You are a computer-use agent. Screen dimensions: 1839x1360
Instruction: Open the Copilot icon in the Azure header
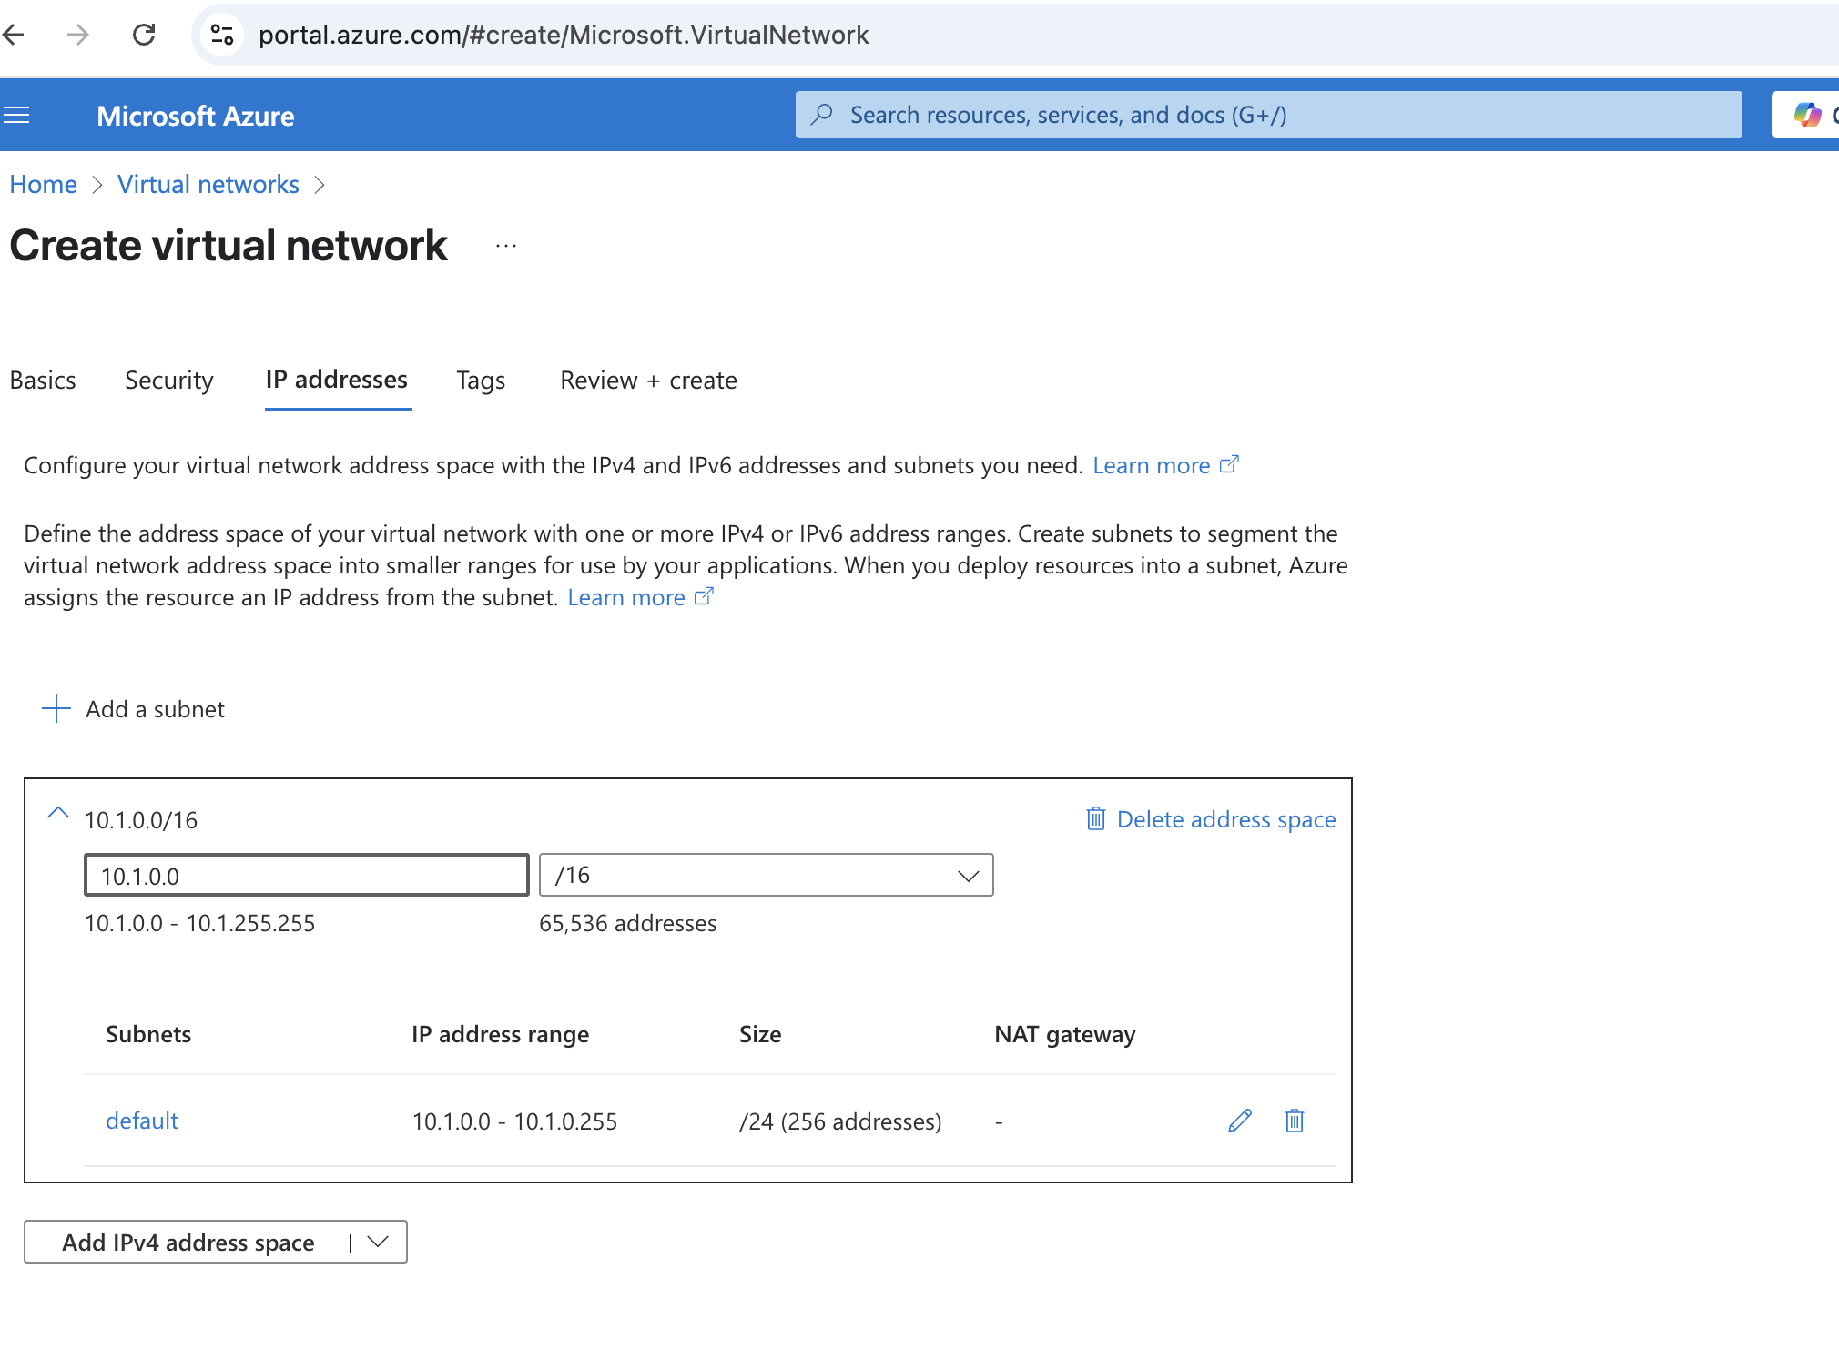coord(1807,115)
